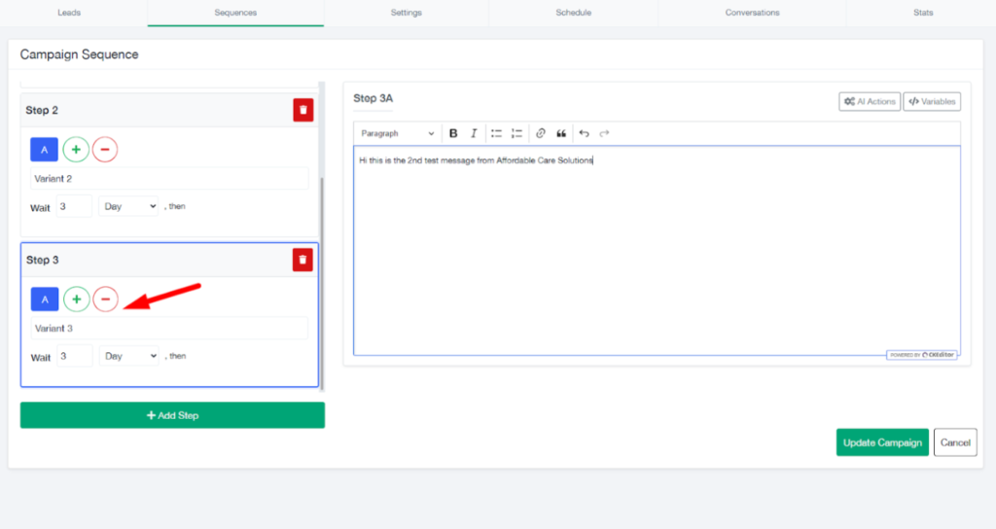
Task: Click the Variant 3 name field
Action: 169,329
